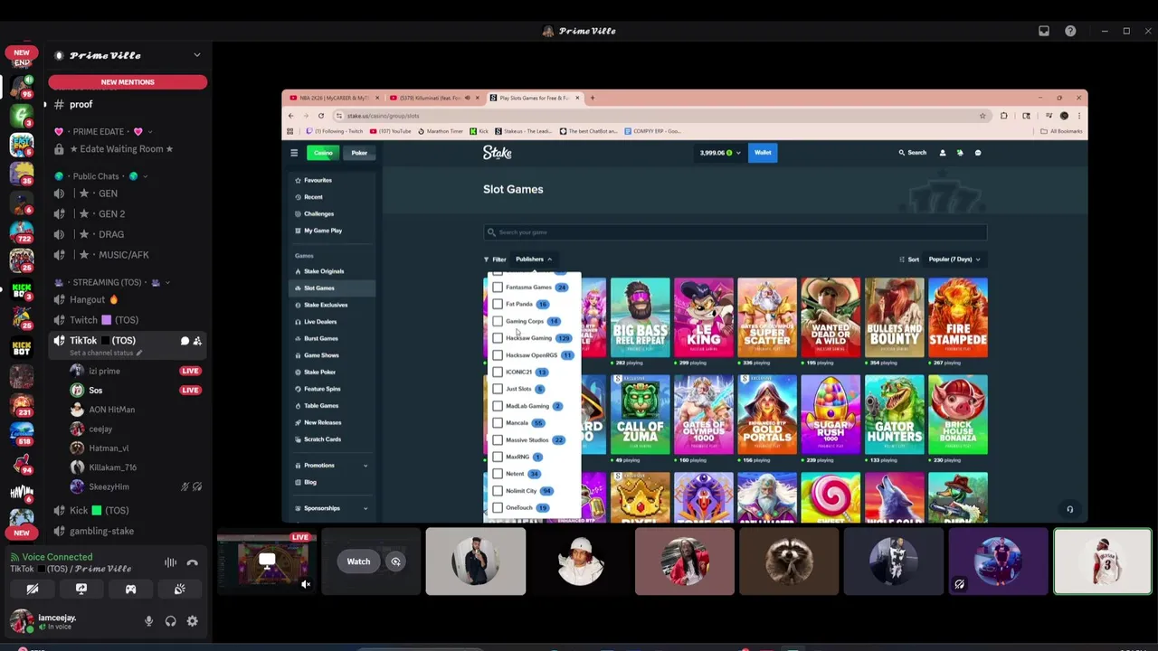Open the Popular (7 Days) sort dropdown

click(954, 259)
